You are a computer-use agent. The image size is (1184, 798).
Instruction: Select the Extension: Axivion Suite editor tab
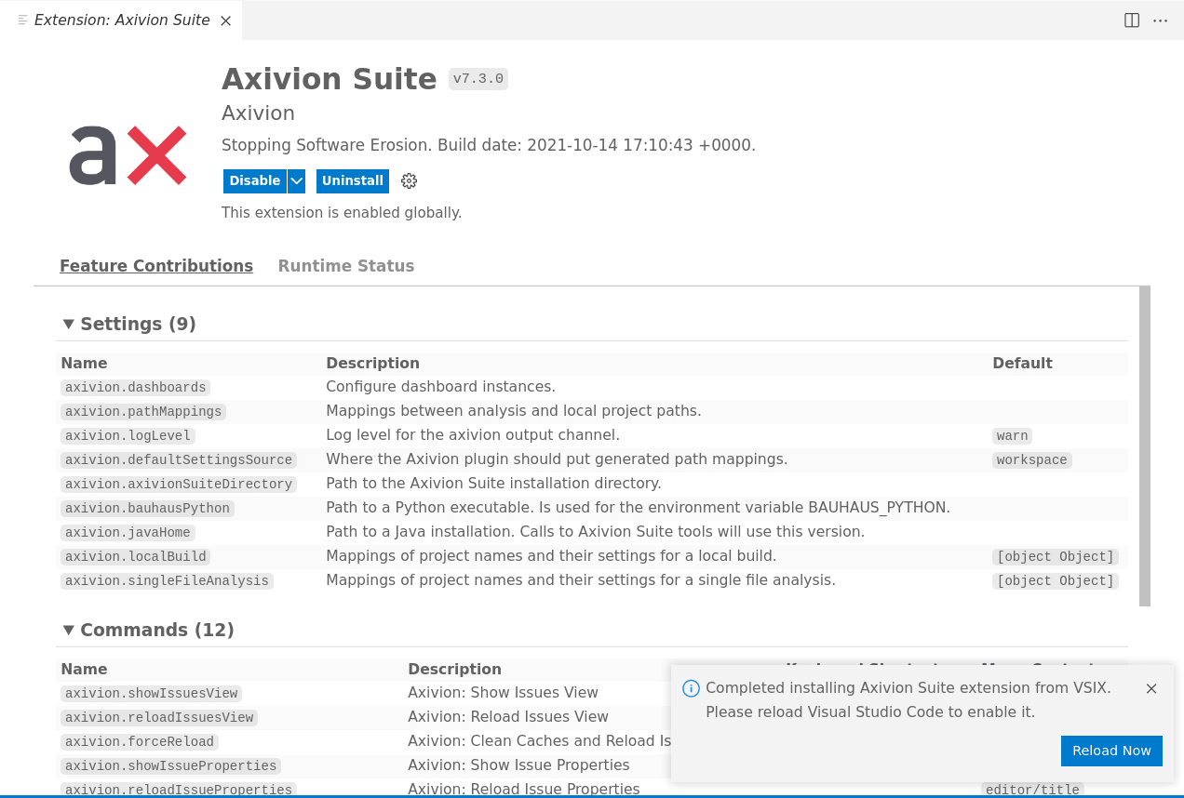pyautogui.click(x=121, y=20)
